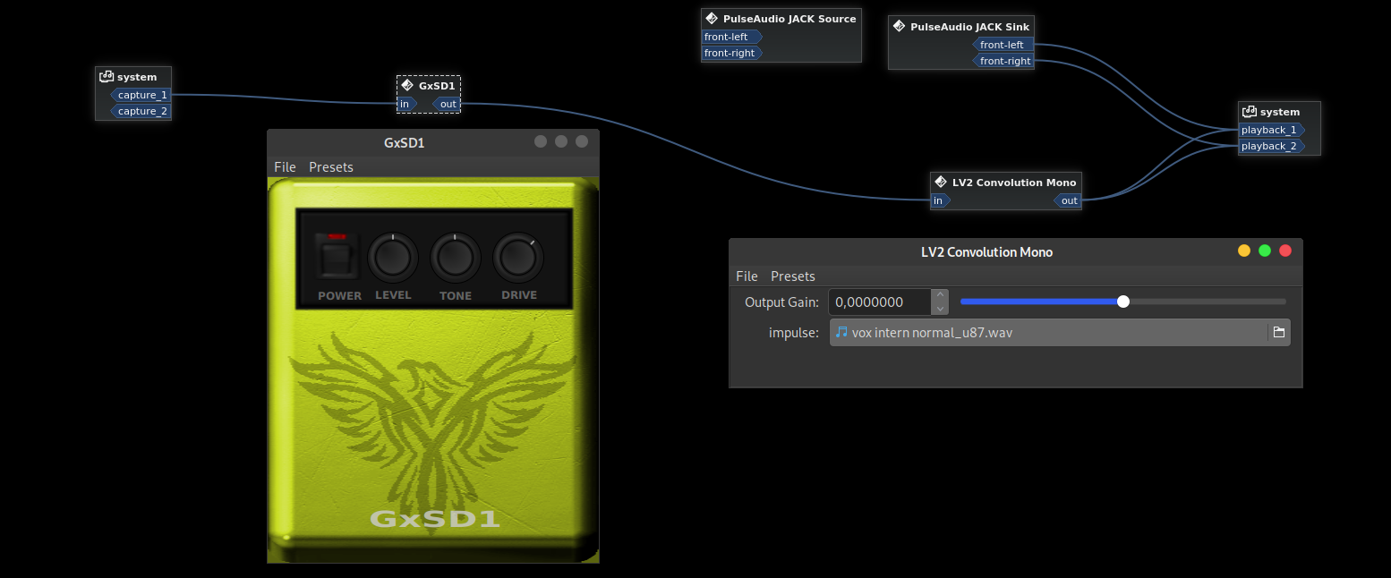Click the DRIVE knob on GxSD1
1391x578 pixels.
pos(518,258)
